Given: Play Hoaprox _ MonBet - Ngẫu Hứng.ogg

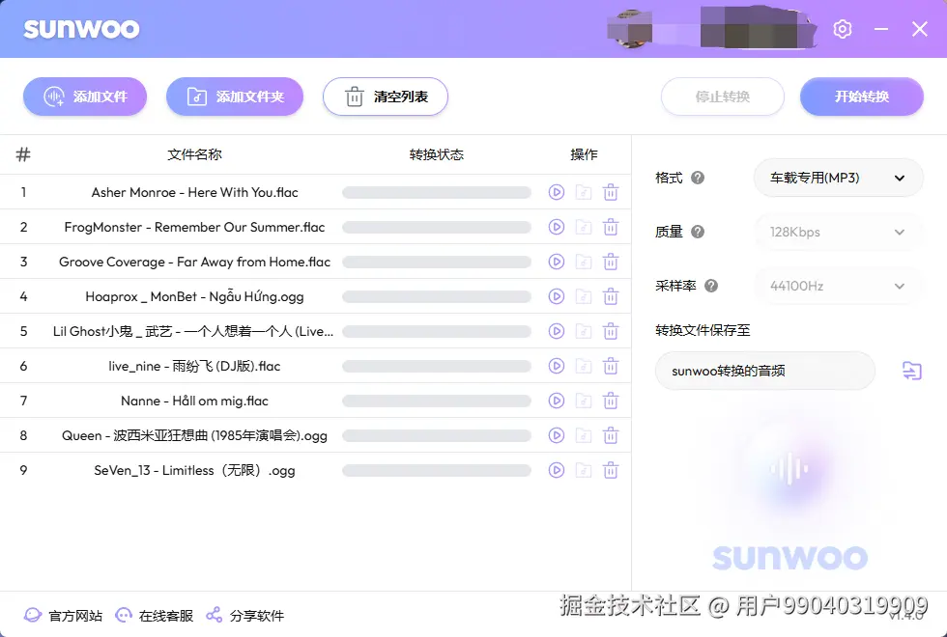Looking at the screenshot, I should point(557,297).
